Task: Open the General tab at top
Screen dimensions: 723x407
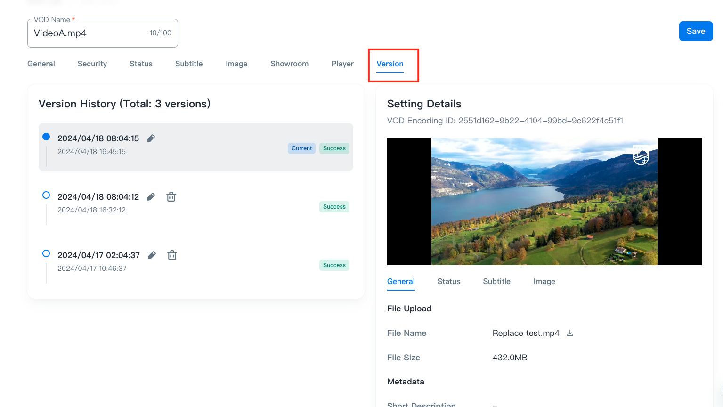Action: 41,64
